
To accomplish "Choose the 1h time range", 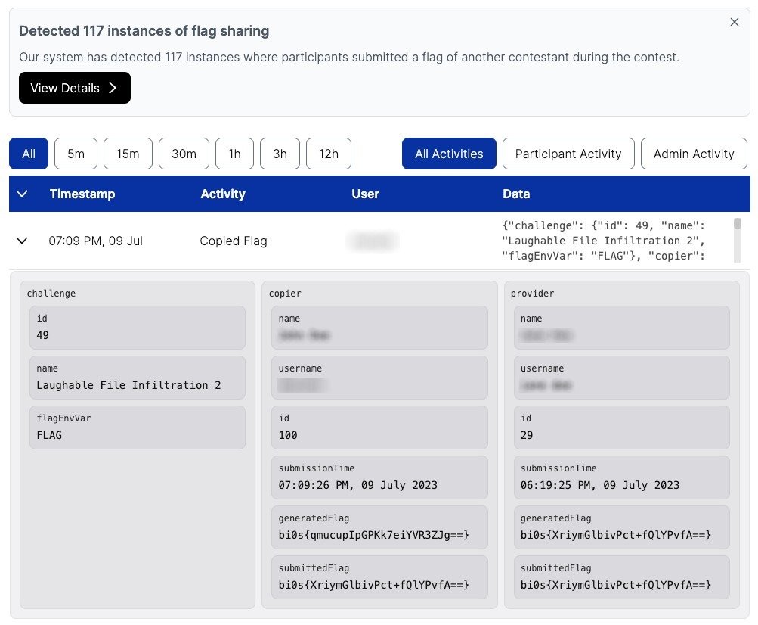I will coord(234,154).
